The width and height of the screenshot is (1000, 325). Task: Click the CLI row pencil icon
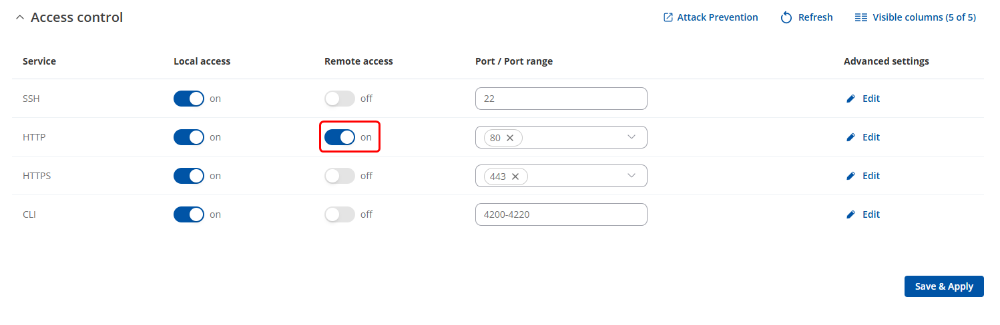pyautogui.click(x=850, y=214)
